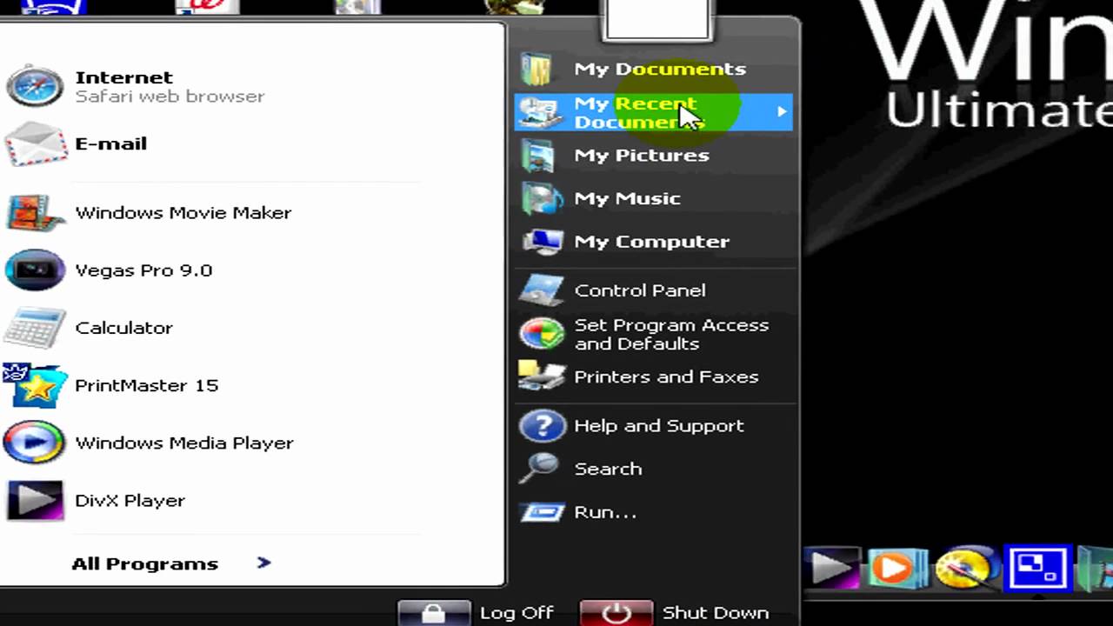Screen dimensions: 1113x626
Task: Click the red Shut Down button
Action: point(616,612)
